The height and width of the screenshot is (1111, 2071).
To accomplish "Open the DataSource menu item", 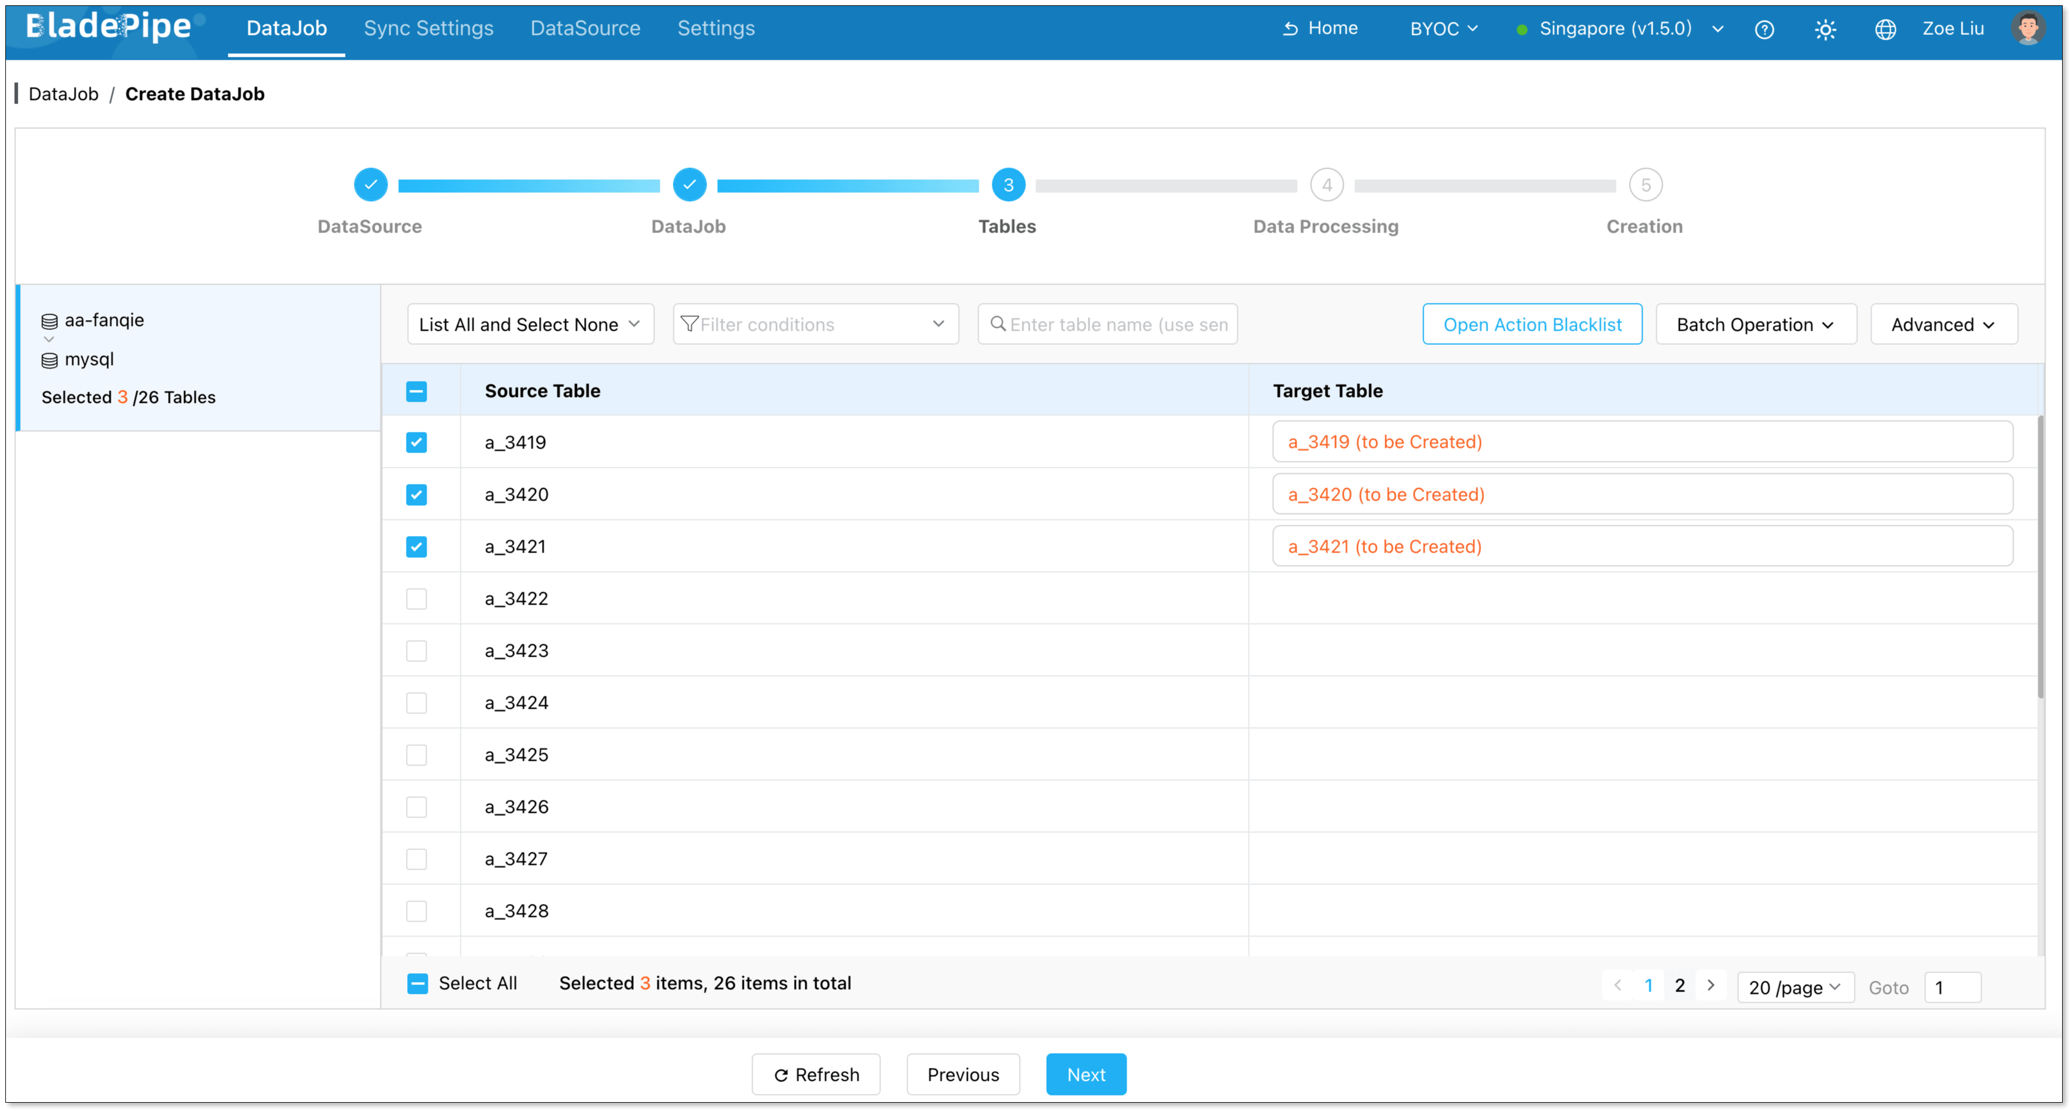I will [x=585, y=28].
